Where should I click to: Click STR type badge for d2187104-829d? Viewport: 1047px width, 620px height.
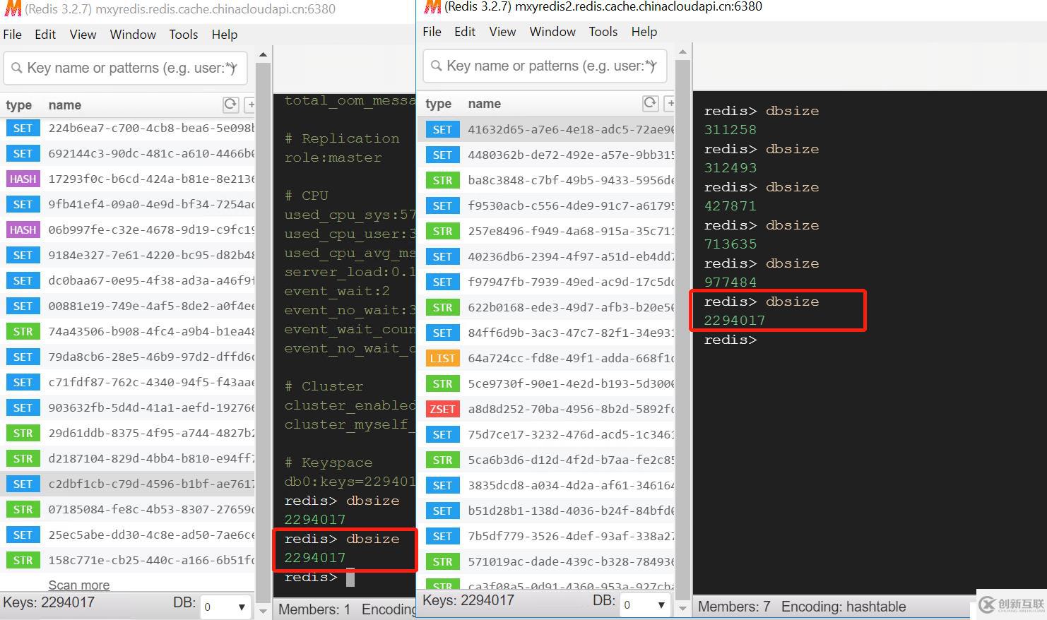[x=23, y=459]
